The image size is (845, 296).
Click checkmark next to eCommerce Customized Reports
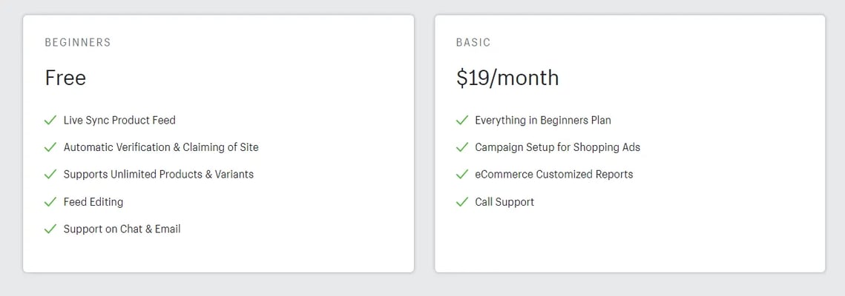click(462, 175)
